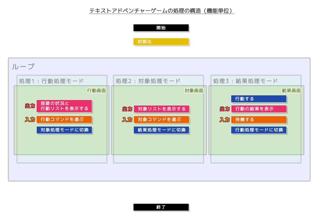Select the blue 結果処理モードに切換 block

coord(162,130)
